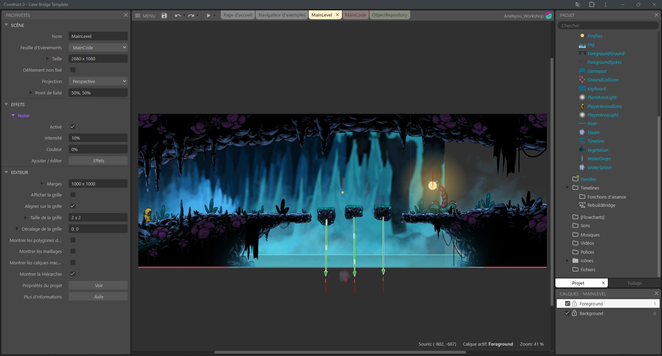This screenshot has width=662, height=356.
Task: Edit the Intensité value 10%
Action: point(98,138)
